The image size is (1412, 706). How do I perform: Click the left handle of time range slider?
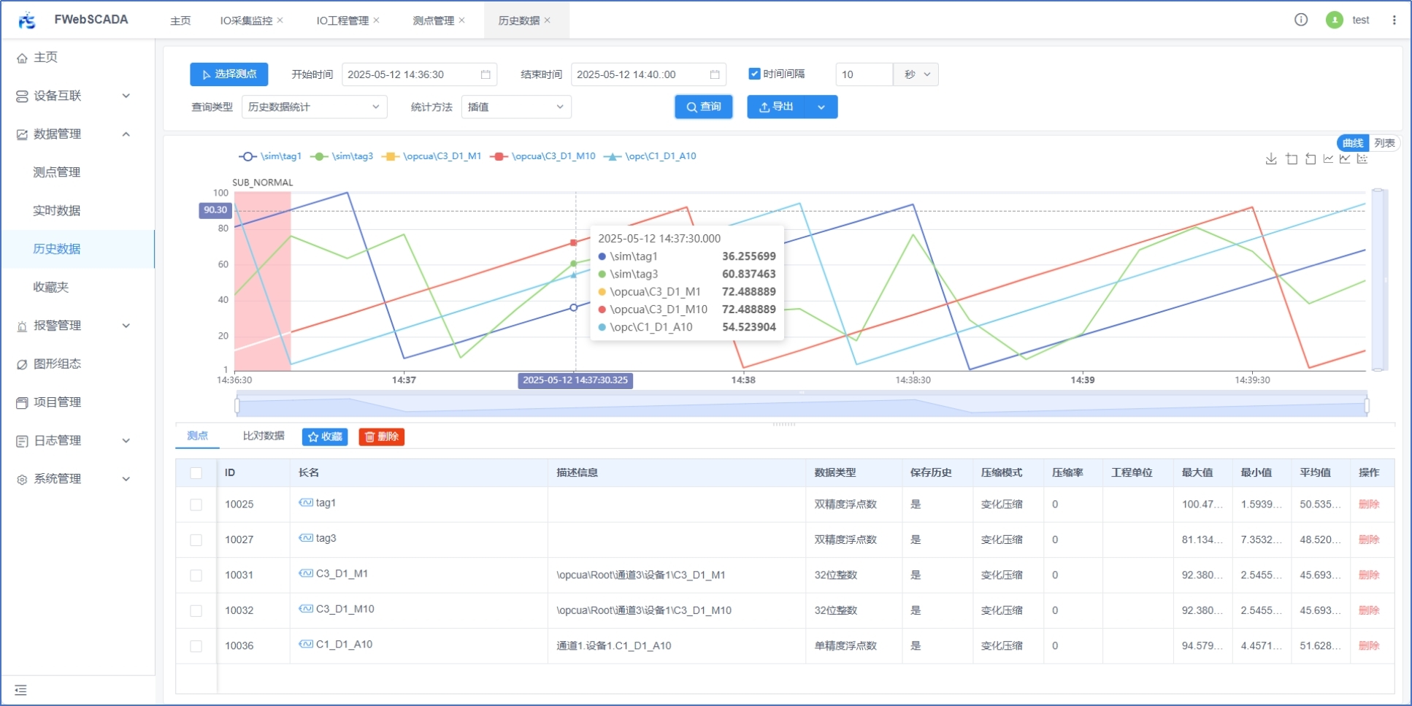[237, 405]
